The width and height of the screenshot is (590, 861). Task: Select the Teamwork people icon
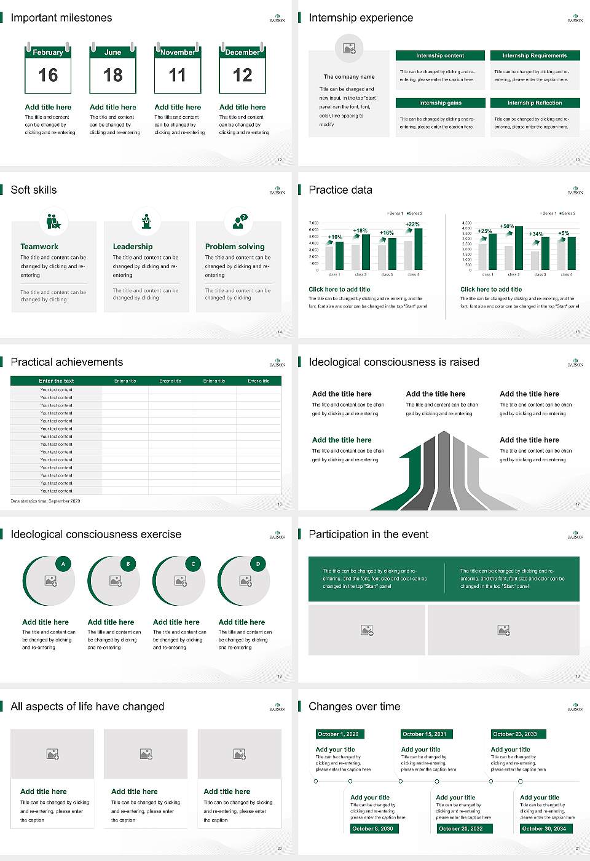coord(53,221)
